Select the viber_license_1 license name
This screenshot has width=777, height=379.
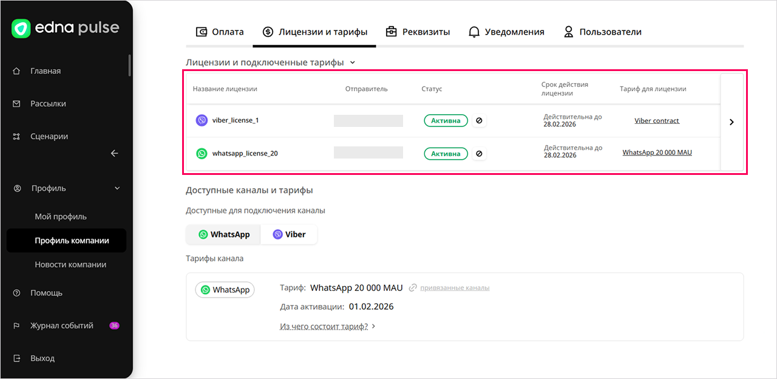(236, 120)
